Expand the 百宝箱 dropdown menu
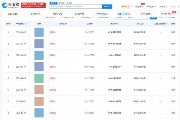Image resolution: width=180 pixels, height=120 pixels. (x=139, y=6)
